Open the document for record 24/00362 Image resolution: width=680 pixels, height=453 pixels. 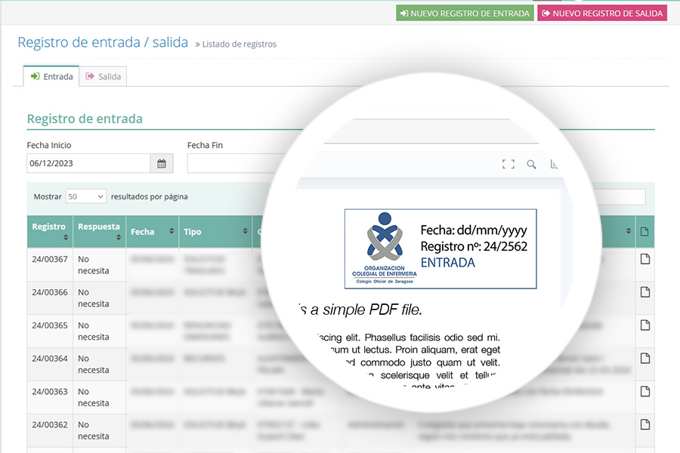click(x=645, y=424)
